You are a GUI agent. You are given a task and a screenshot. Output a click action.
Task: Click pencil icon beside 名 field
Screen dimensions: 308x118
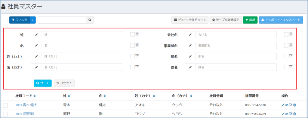tap(36, 46)
